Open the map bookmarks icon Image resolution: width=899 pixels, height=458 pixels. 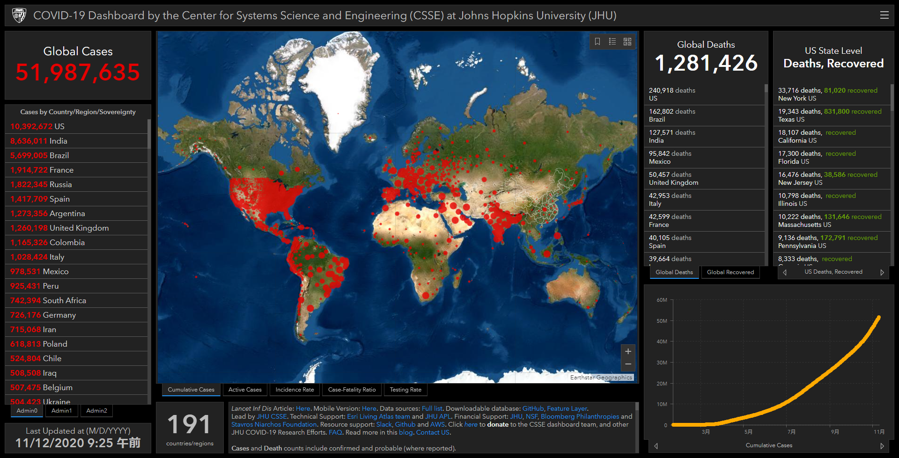(x=597, y=42)
